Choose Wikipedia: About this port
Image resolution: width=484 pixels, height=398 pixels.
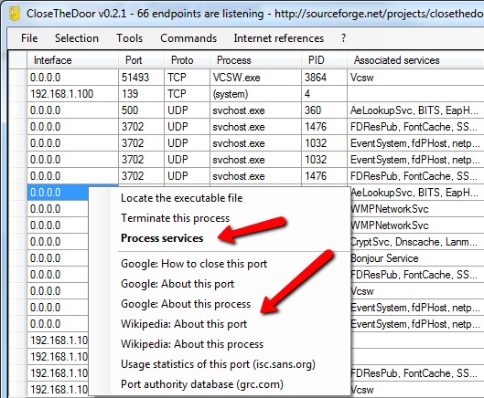(184, 324)
